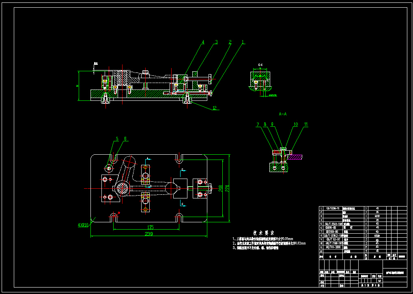Screen dimensions: 413x294
Task: Select the 135 slot spacing dimension
Action: coord(151,227)
